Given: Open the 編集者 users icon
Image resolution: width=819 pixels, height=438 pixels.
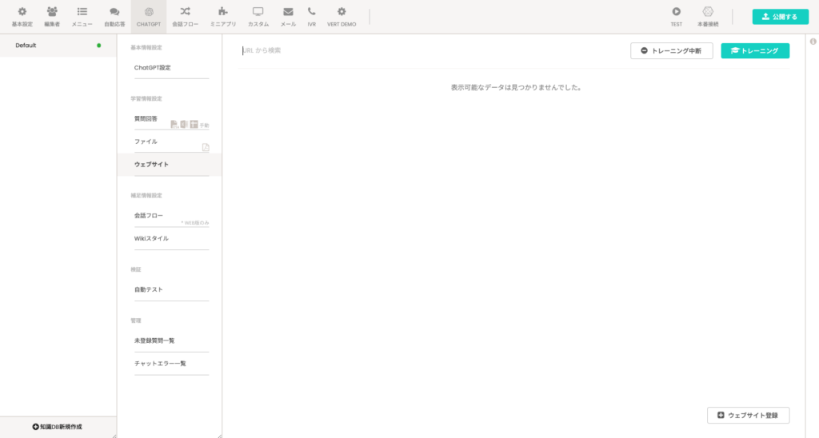Looking at the screenshot, I should tap(52, 12).
